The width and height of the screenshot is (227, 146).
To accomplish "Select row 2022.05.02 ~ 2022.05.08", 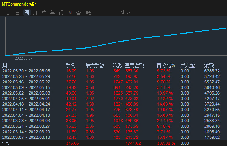I will (111, 93).
